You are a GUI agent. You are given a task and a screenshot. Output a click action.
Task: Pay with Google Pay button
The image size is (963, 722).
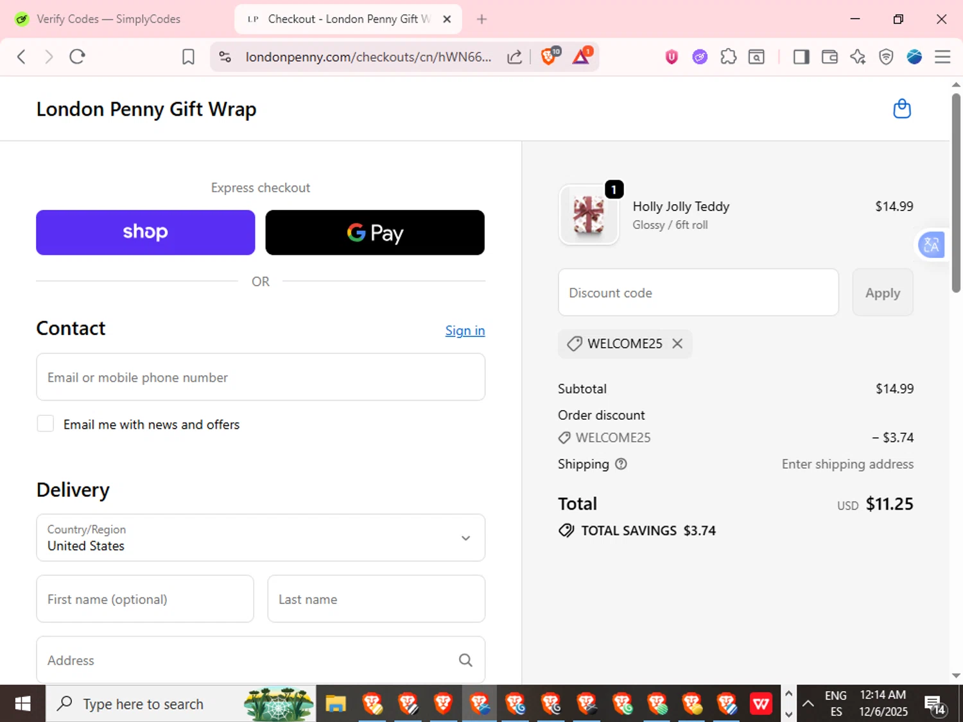point(375,232)
